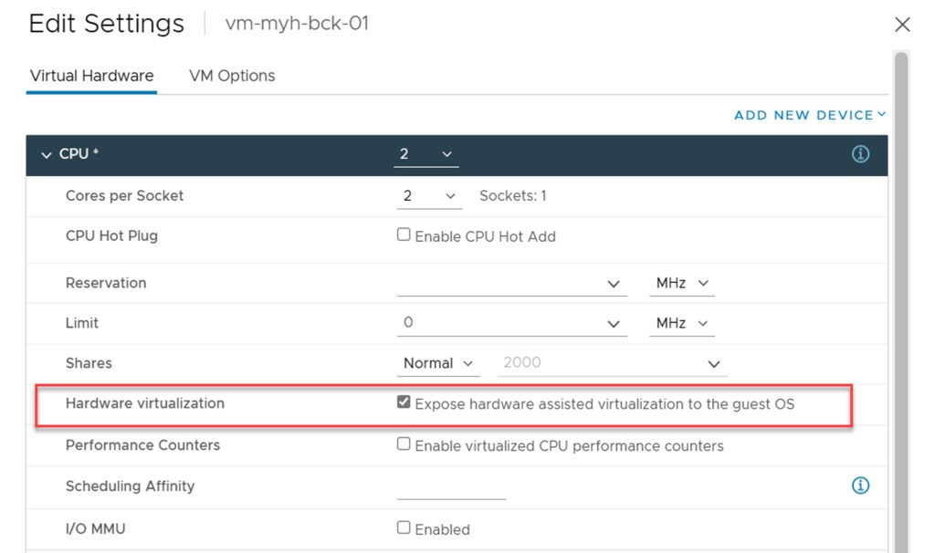Viewport: 935px width, 553px height.
Task: Expand the Reservation value dropdown
Action: (613, 284)
